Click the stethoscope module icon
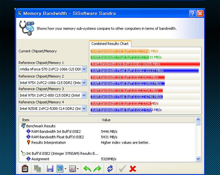Image resolution: width=220 pixels, height=175 pixels. pos(27,28)
